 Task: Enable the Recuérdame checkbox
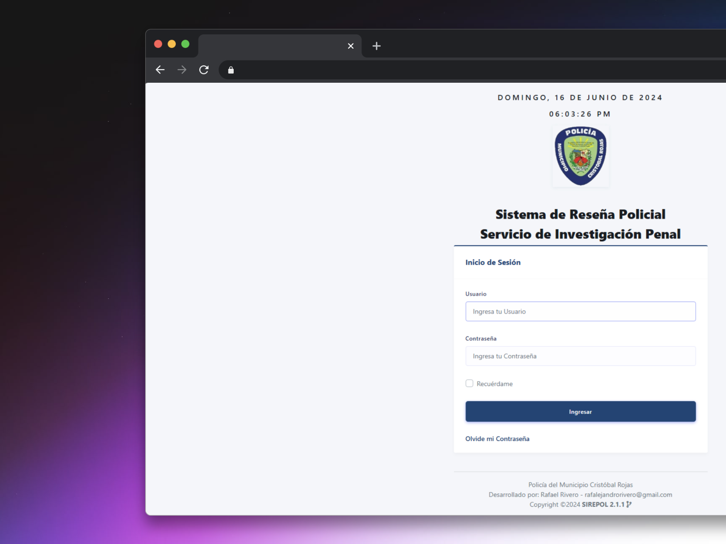tap(469, 383)
